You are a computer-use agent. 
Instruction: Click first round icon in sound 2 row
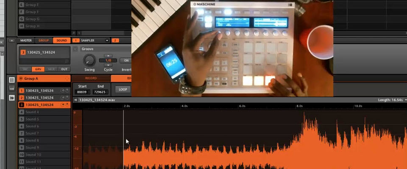62,98
